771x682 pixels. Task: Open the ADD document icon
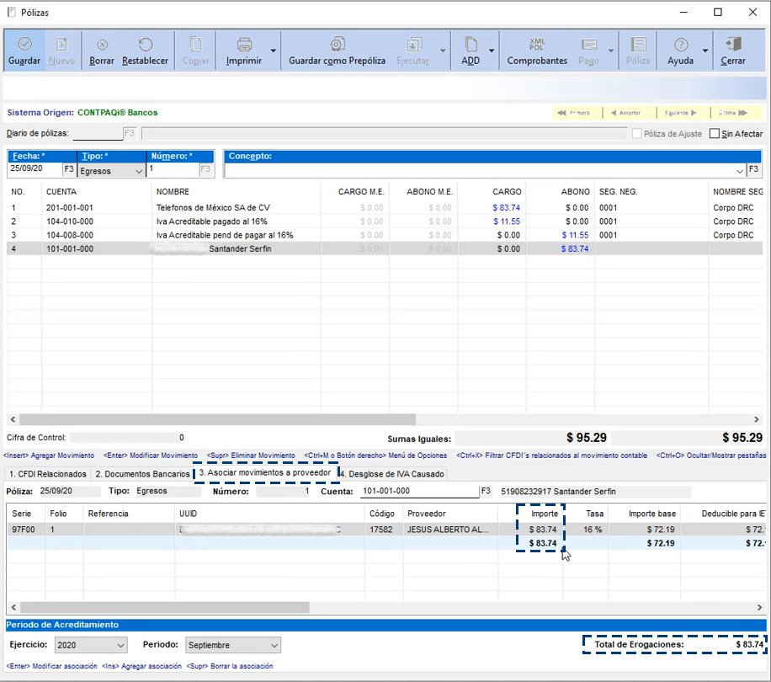471,45
